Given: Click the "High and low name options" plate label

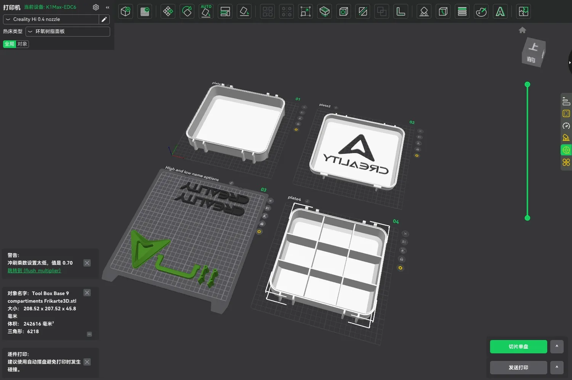Looking at the screenshot, I should click(x=192, y=173).
